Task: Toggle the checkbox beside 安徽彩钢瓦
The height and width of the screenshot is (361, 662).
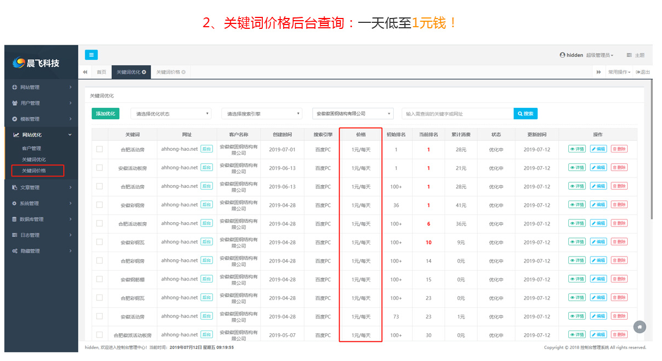Action: coord(99,242)
